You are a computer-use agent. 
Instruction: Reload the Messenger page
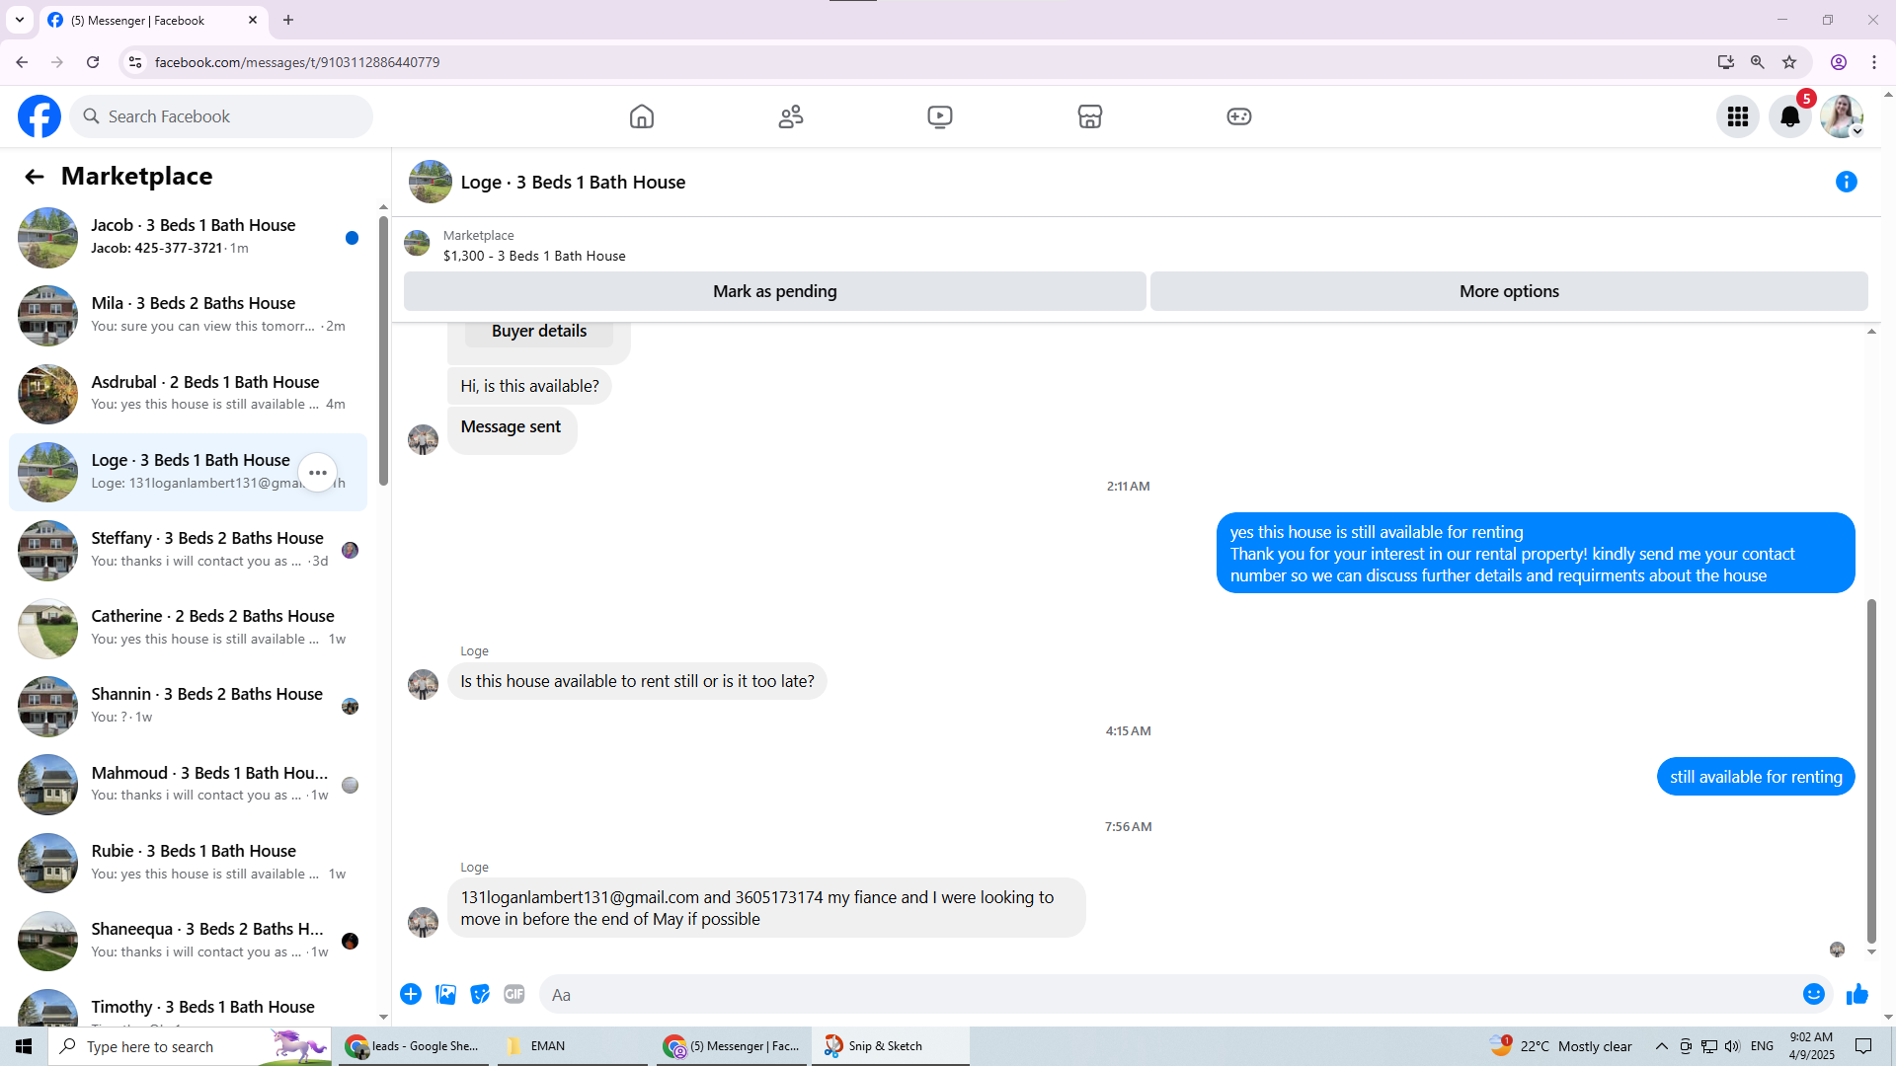pyautogui.click(x=93, y=62)
